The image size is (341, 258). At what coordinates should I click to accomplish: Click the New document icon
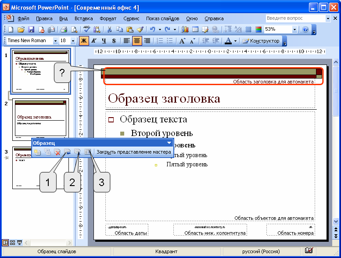(x=11, y=29)
